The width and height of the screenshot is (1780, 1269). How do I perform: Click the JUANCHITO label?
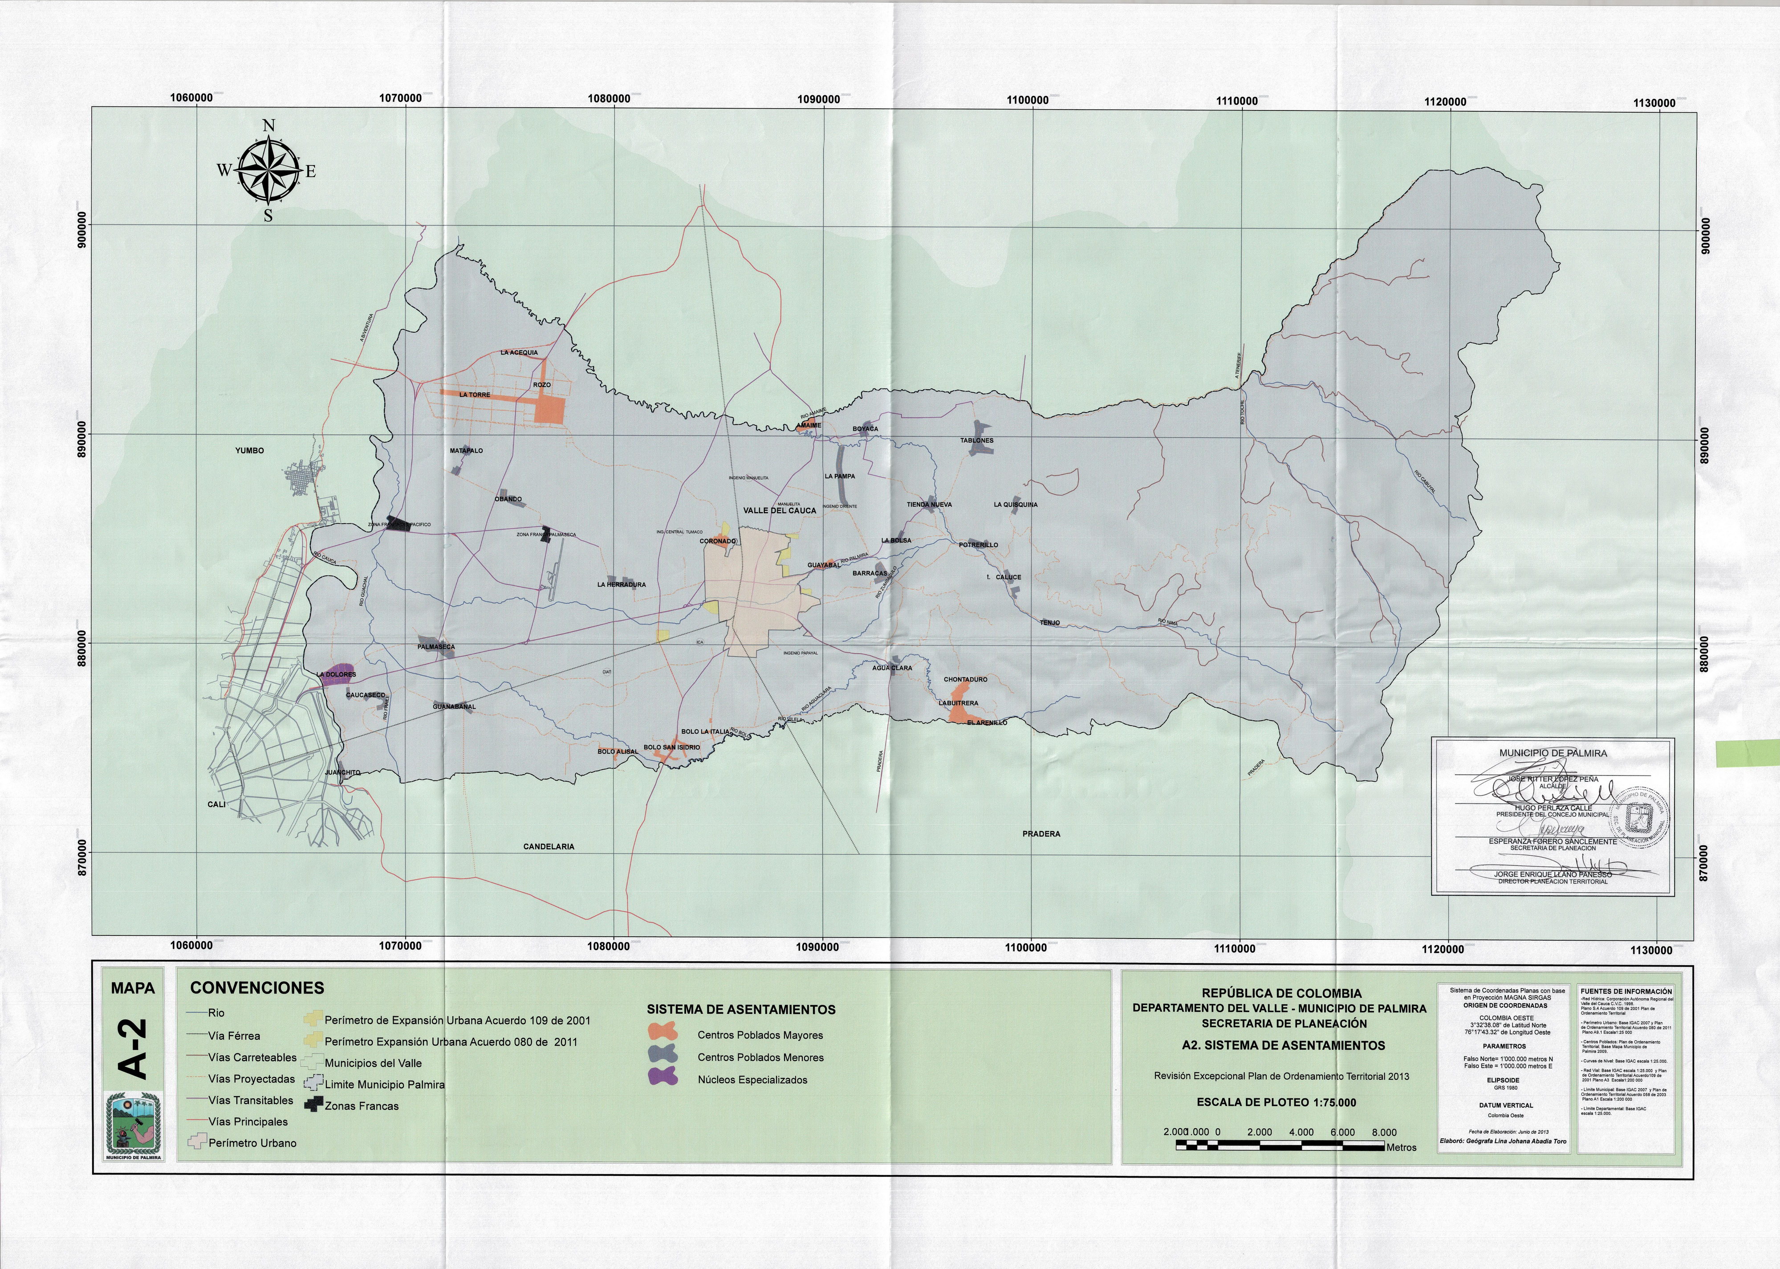point(343,772)
